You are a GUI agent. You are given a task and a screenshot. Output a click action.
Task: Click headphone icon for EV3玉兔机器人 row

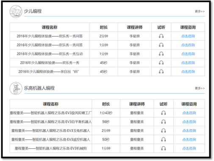[164, 130]
